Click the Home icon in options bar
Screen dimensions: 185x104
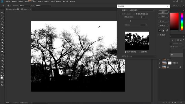click(x=3, y=5)
